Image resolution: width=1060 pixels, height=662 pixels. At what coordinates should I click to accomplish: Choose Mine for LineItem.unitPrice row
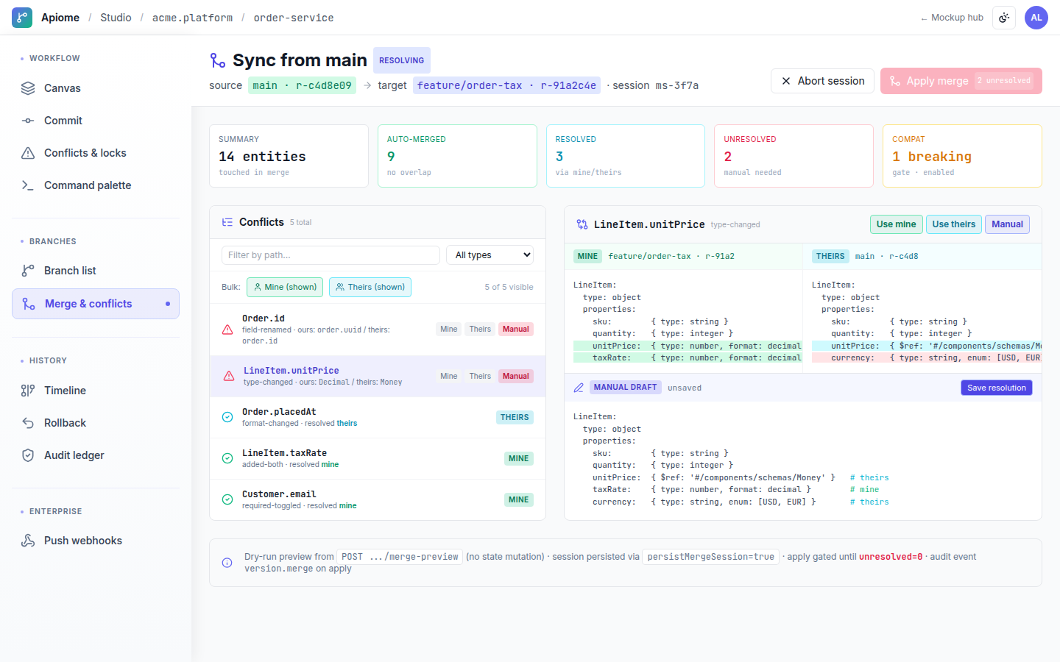point(449,377)
